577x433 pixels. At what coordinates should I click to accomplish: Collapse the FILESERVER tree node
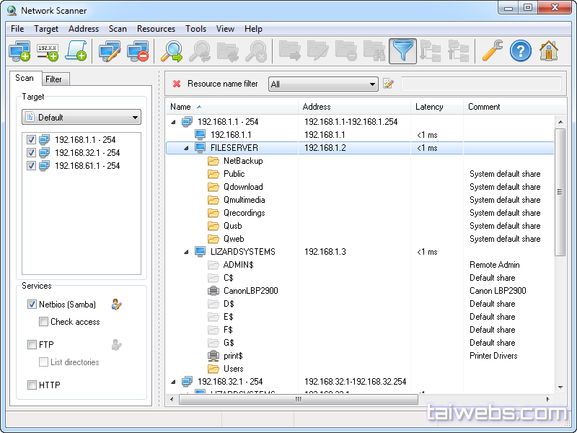(x=186, y=148)
